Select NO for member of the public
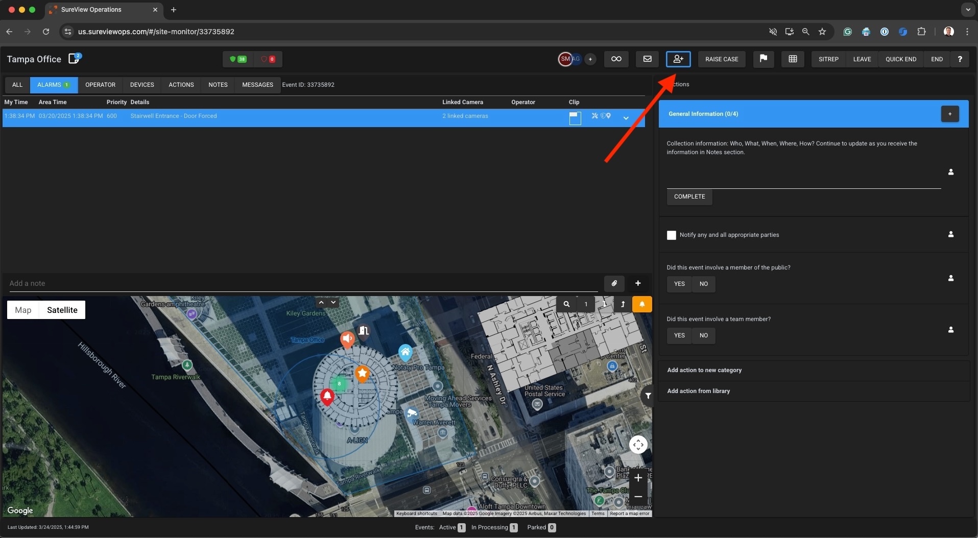The image size is (978, 538). [703, 284]
